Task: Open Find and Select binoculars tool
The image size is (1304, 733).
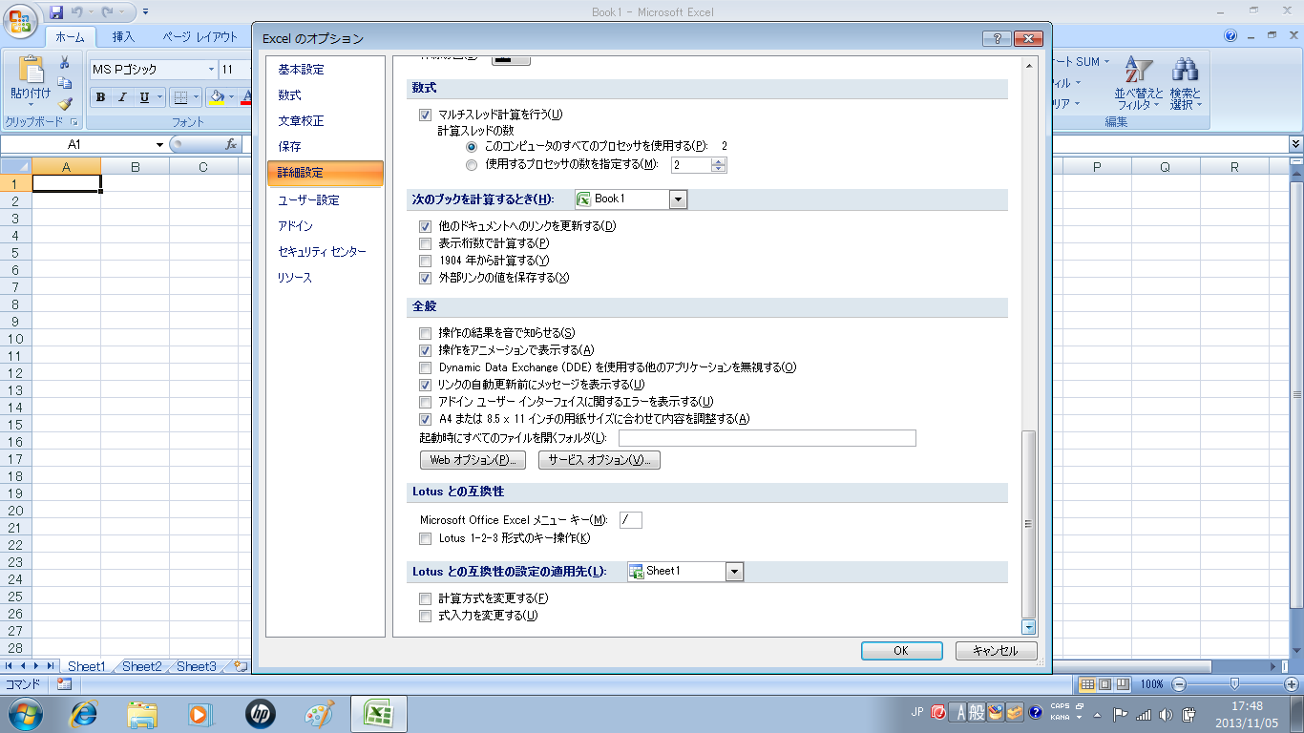Action: 1186,83
